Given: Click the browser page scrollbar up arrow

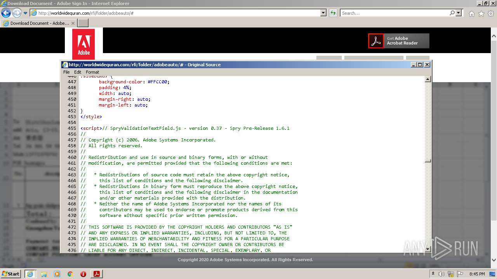Looking at the screenshot, I should click(x=494, y=36).
